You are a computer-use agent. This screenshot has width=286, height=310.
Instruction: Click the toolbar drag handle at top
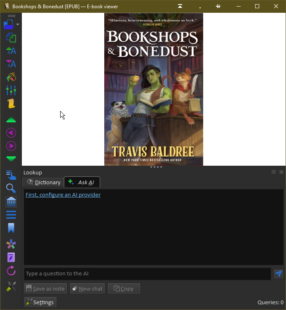12,16
